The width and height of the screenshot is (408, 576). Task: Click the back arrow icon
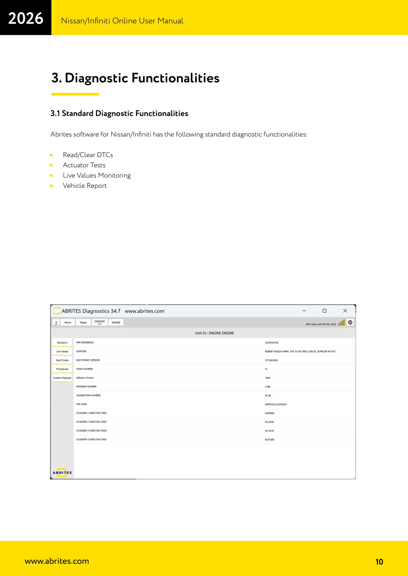56,322
